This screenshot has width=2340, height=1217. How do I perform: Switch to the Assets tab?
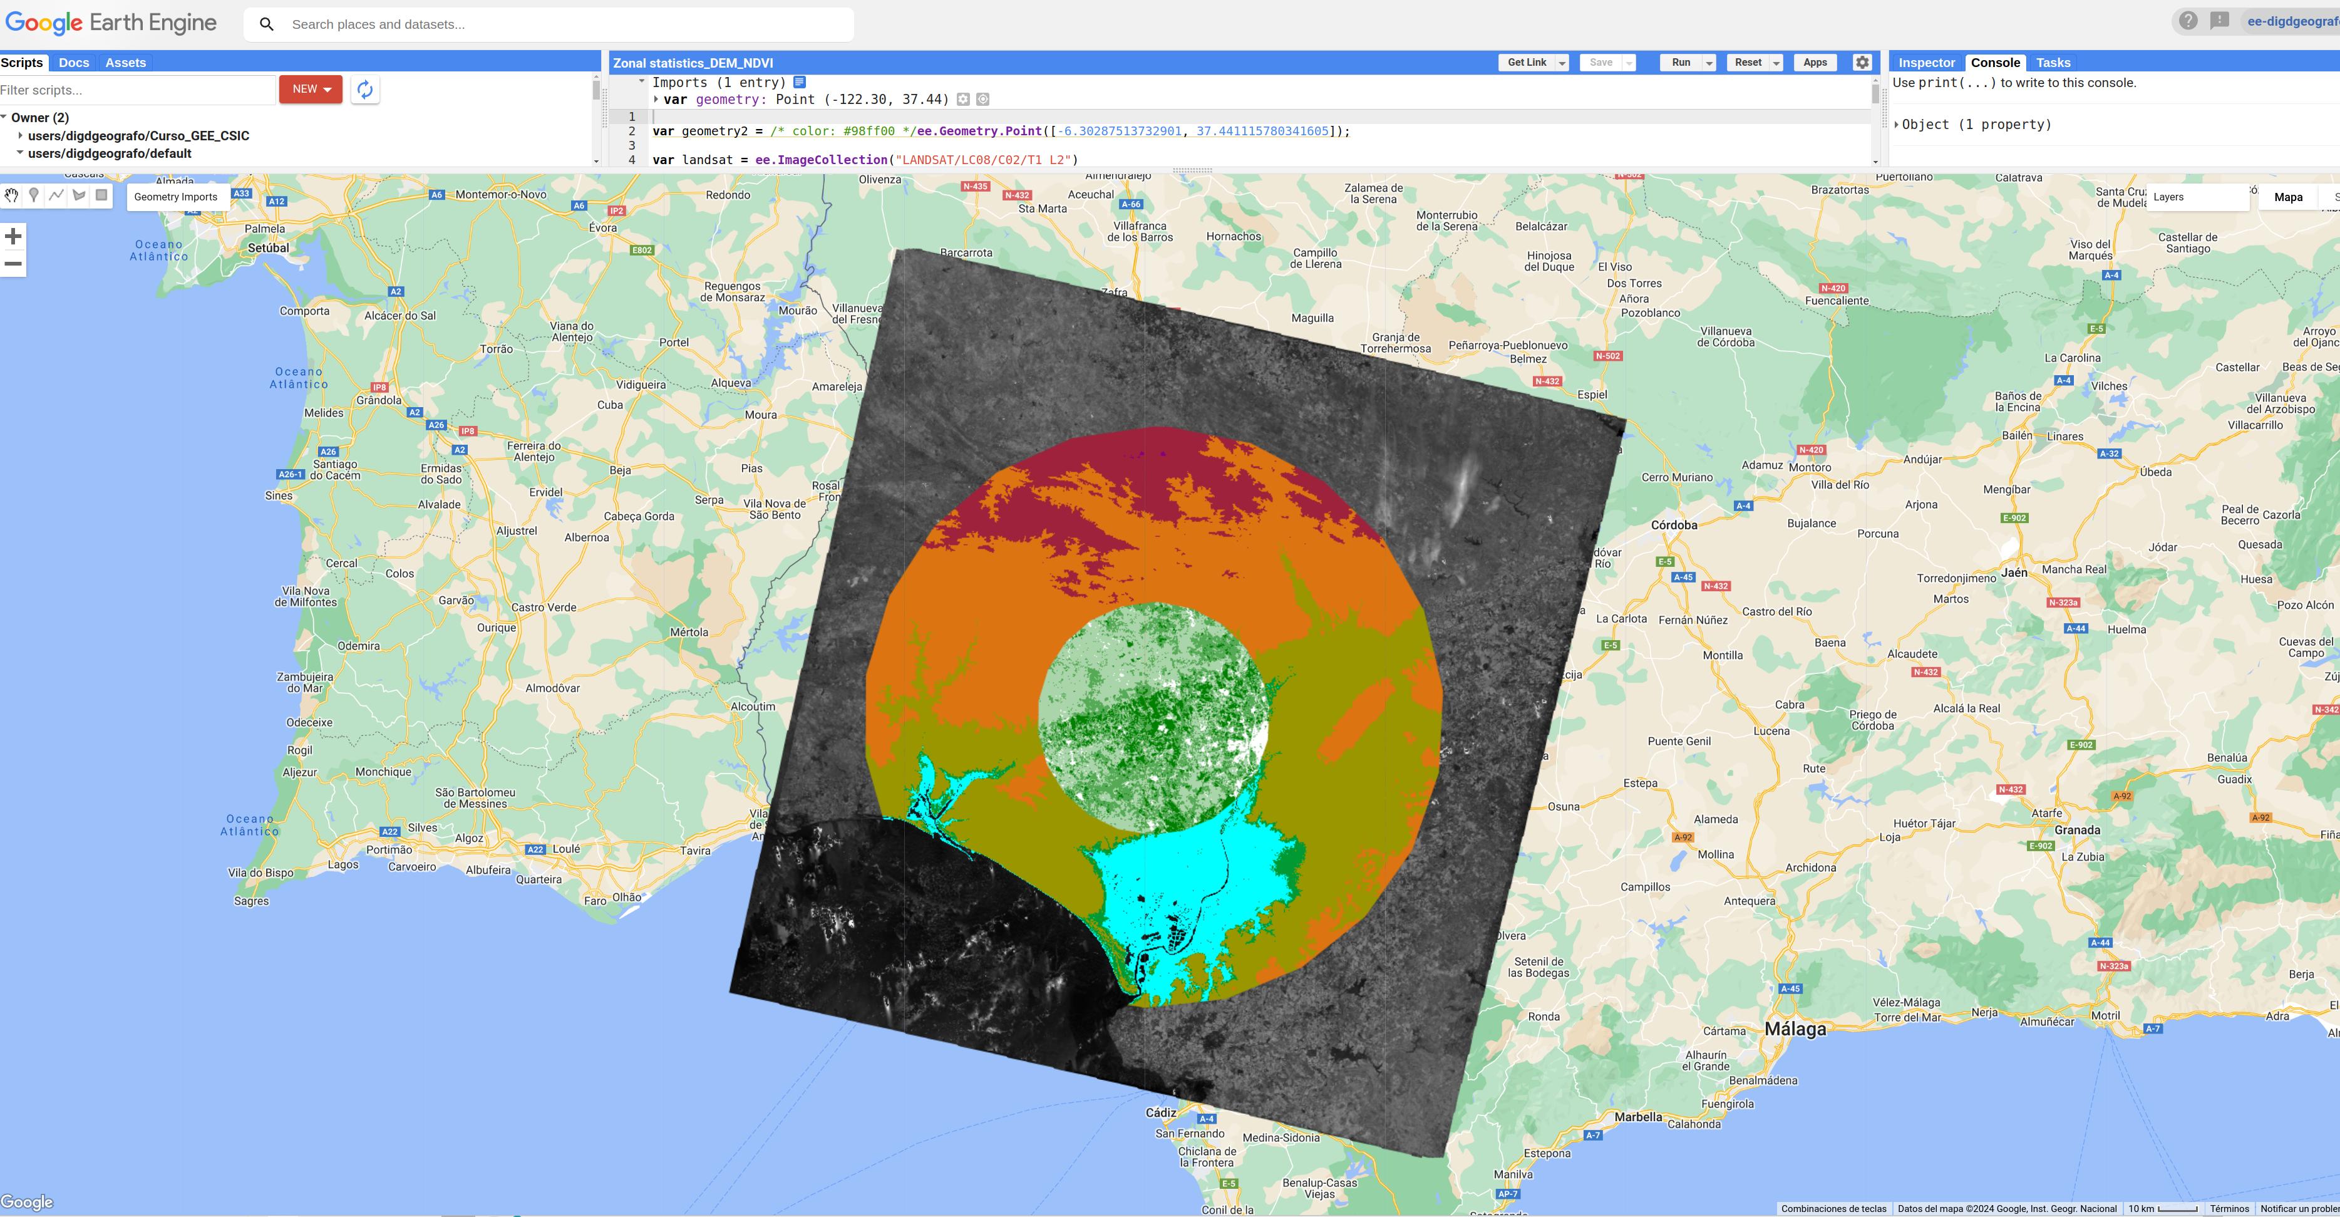click(125, 63)
